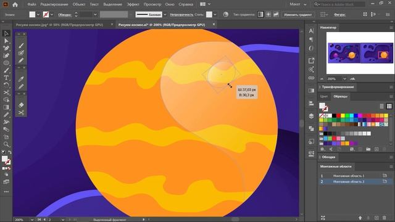
Task: Select the Direct Selection tool
Action: 6,41
